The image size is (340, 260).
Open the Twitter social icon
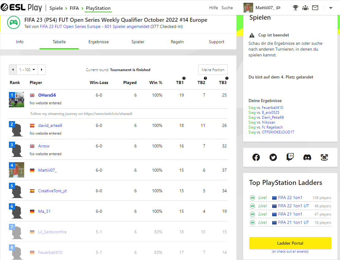(x=273, y=157)
